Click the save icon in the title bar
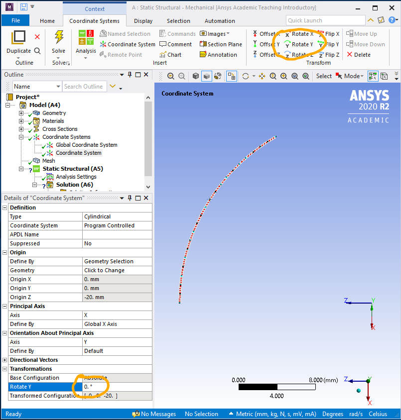The height and width of the screenshot is (420, 401). pyautogui.click(x=23, y=7)
